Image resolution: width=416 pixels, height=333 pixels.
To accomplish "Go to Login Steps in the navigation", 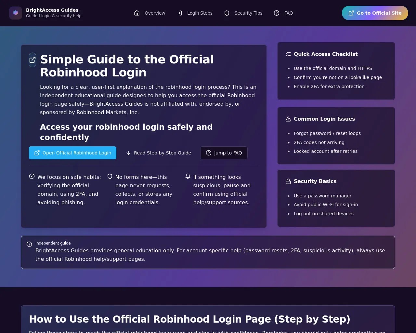I will pyautogui.click(x=195, y=13).
